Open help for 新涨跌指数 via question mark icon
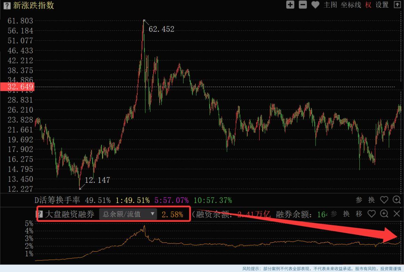The image size is (404, 272). click(x=7, y=6)
